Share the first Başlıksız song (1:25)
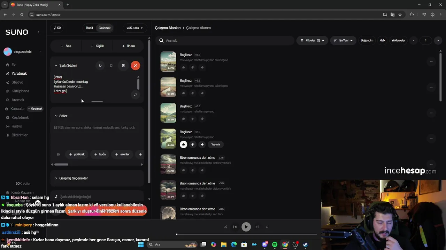Screen dimensions: 446x250 click(202, 67)
